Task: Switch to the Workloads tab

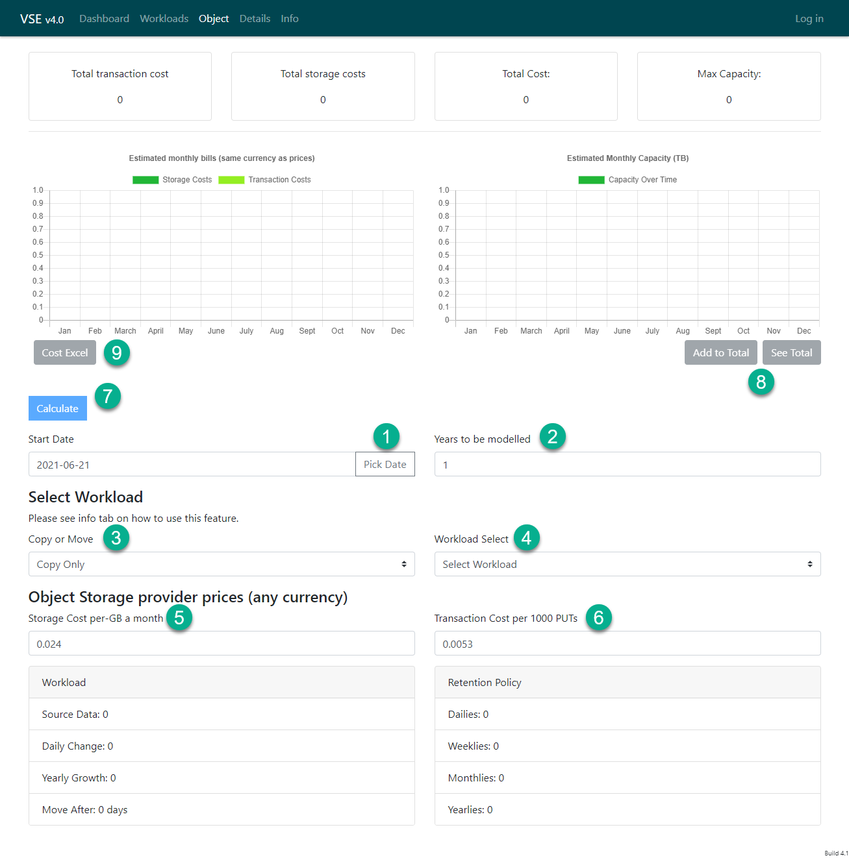Action: coord(164,19)
